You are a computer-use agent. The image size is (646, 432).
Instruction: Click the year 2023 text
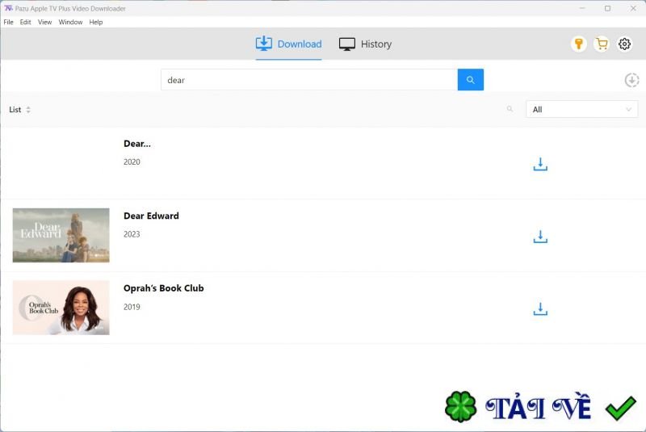(x=132, y=234)
